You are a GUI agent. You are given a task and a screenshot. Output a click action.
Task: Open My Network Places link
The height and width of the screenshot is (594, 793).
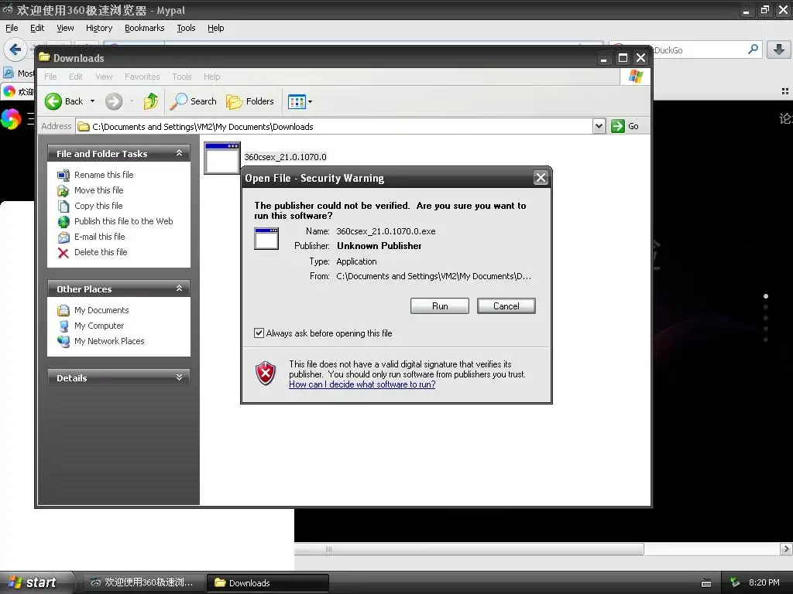[108, 341]
